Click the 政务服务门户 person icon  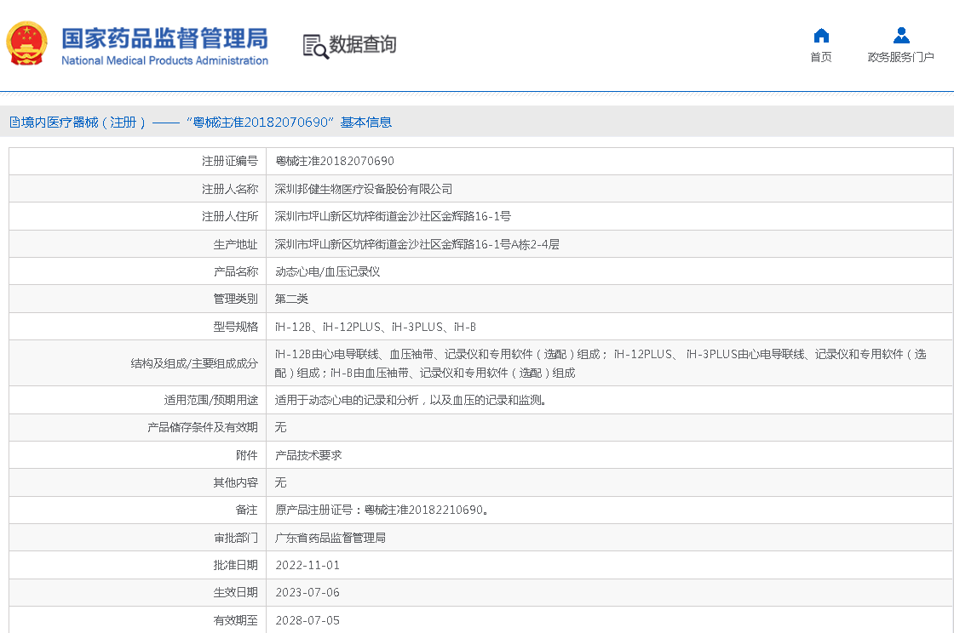click(x=901, y=36)
